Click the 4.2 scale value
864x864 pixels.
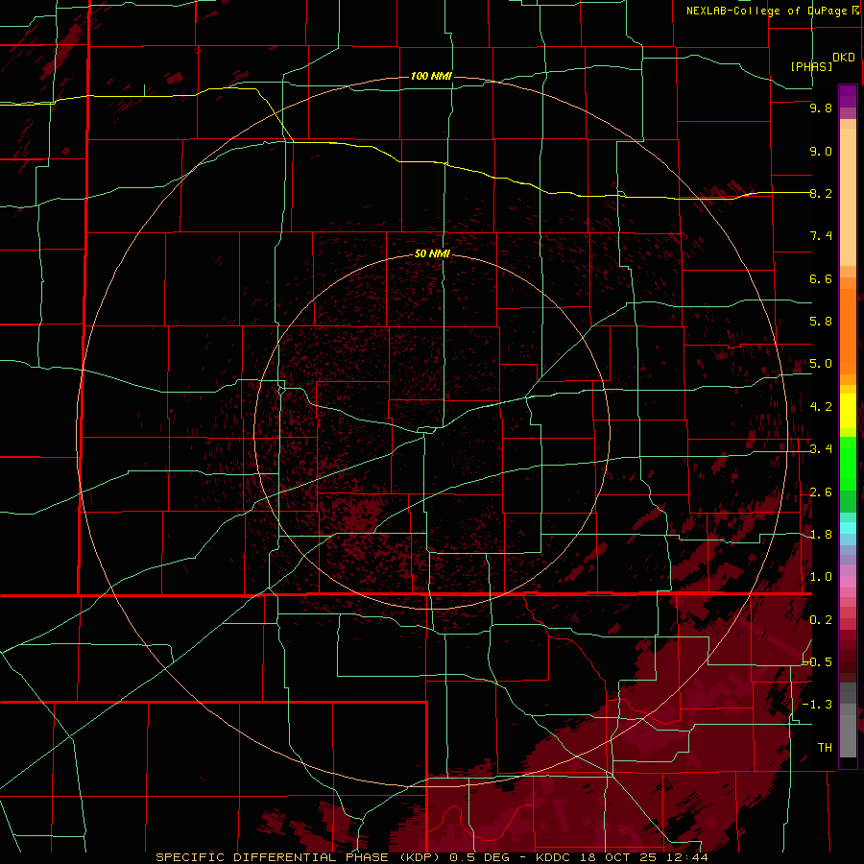pyautogui.click(x=821, y=407)
